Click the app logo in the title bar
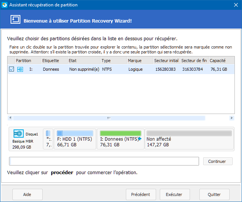The height and width of the screenshot is (202, 242). click(5, 5)
